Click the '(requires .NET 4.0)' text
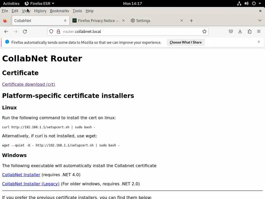The width and height of the screenshot is (265, 199). pyautogui.click(x=61, y=175)
